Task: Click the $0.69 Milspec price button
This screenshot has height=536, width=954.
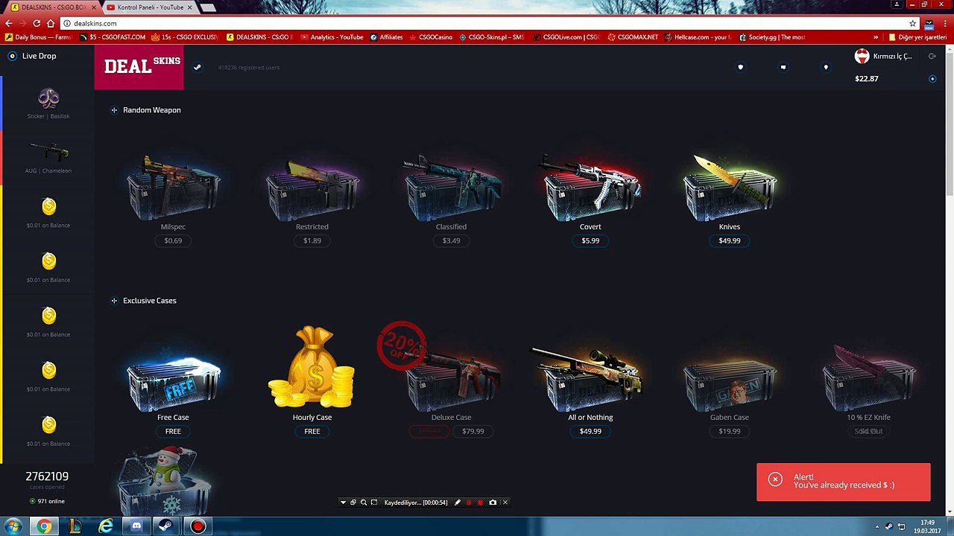Action: coord(173,240)
